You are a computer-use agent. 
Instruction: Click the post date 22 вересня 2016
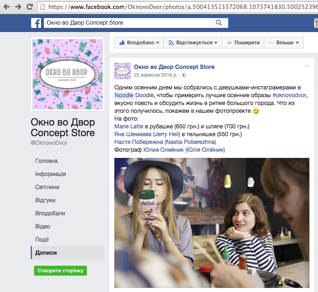(156, 75)
